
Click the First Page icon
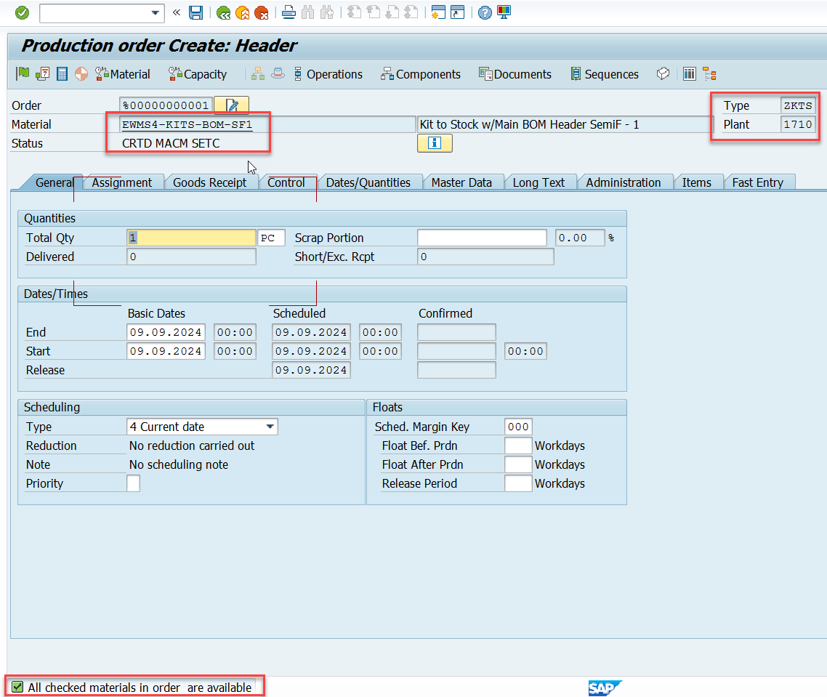[354, 12]
